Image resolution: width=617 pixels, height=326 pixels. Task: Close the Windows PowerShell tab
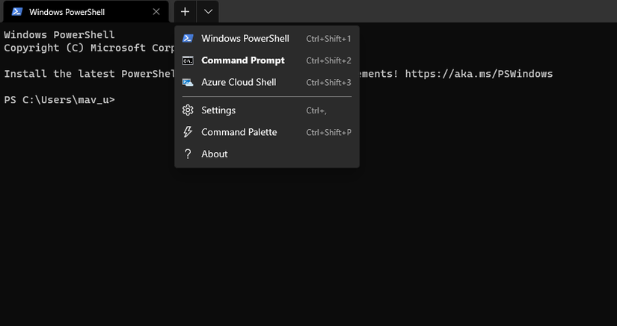click(x=156, y=12)
